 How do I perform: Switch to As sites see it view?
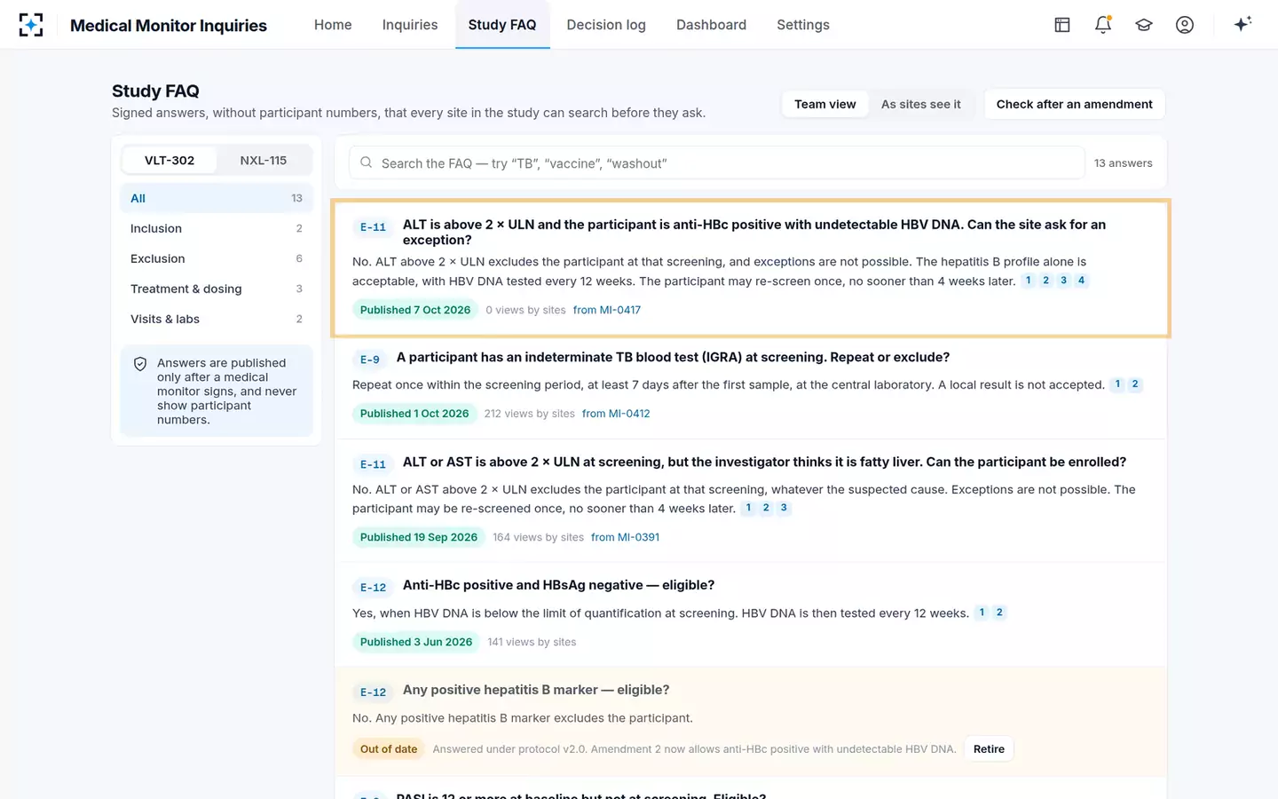[x=921, y=104]
